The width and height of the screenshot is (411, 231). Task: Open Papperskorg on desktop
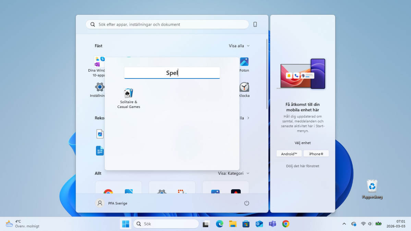pyautogui.click(x=372, y=189)
